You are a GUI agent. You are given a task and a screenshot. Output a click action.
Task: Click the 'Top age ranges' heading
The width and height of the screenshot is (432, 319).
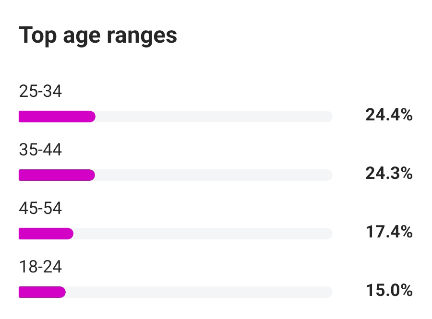[x=98, y=36]
